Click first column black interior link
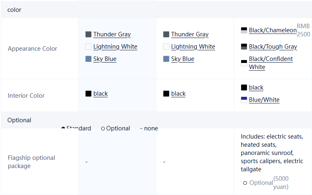The width and height of the screenshot is (312, 195). point(100,94)
